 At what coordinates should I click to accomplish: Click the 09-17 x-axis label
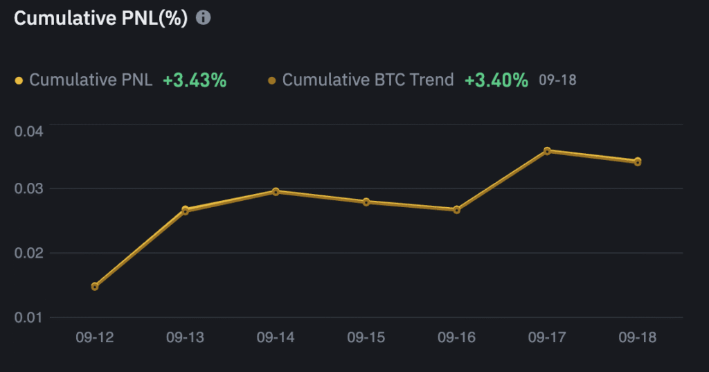(x=547, y=337)
